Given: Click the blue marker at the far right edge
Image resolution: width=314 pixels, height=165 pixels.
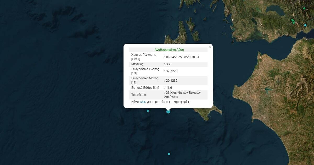Looking at the screenshot, I should (x=305, y=25).
